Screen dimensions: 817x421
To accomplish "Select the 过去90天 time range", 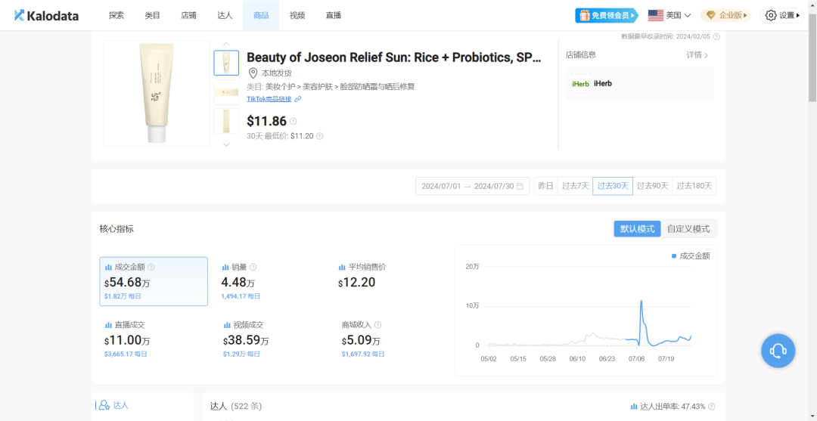I will click(x=652, y=186).
